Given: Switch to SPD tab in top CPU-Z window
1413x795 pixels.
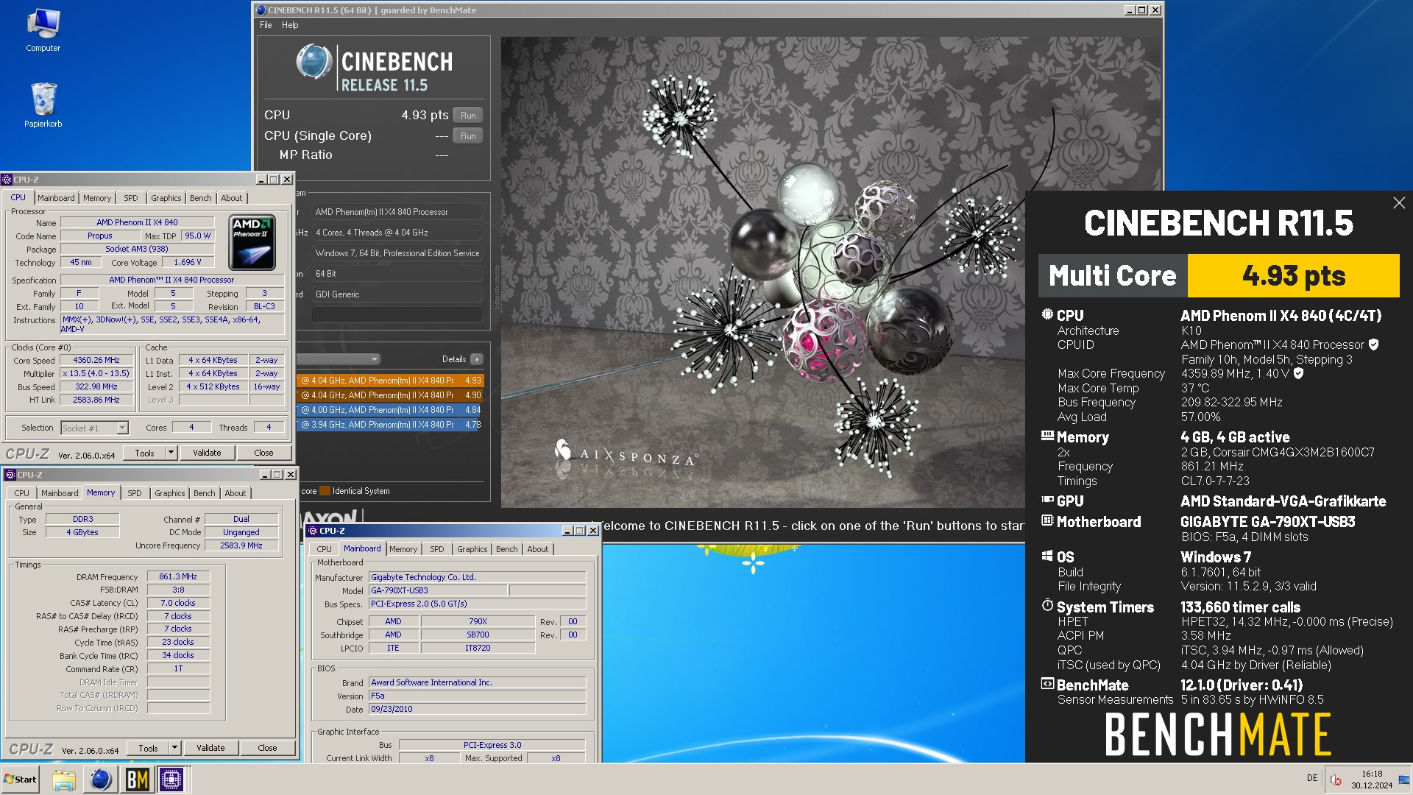Looking at the screenshot, I should pyautogui.click(x=131, y=198).
